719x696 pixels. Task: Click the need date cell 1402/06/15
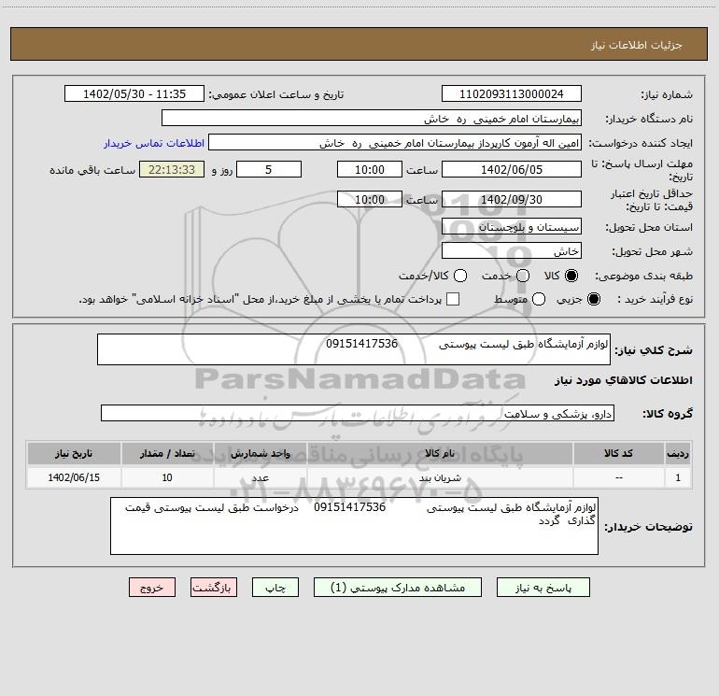(x=74, y=477)
